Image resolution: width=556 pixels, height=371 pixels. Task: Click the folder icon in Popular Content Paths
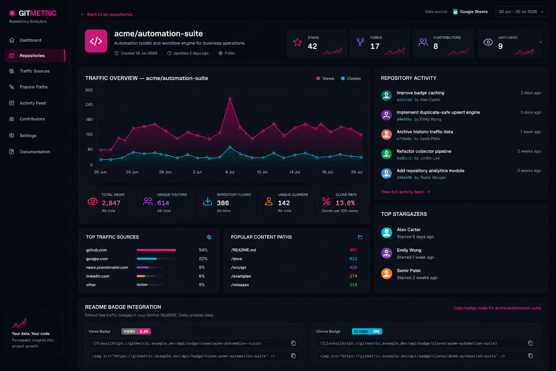point(360,237)
